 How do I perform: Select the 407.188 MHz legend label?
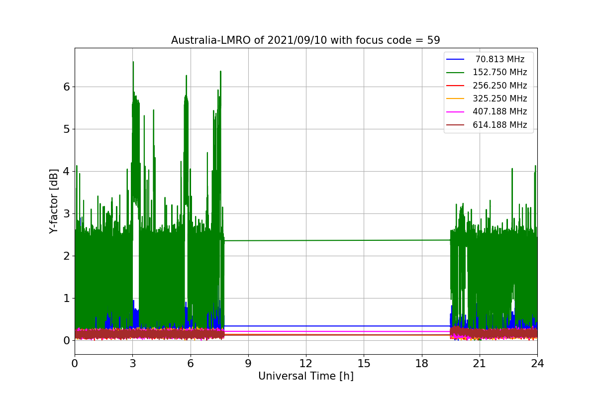(500, 111)
